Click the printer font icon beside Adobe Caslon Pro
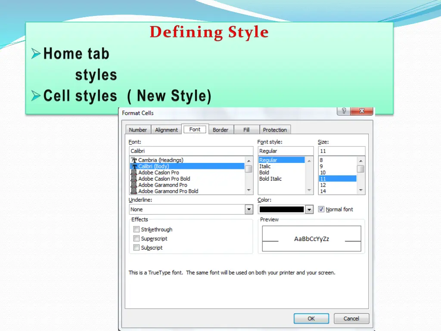The image size is (441, 331). pyautogui.click(x=134, y=172)
